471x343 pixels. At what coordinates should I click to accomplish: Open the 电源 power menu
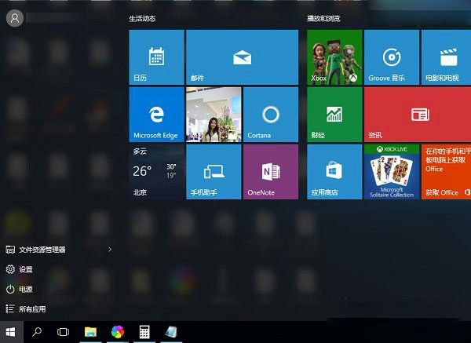19,290
